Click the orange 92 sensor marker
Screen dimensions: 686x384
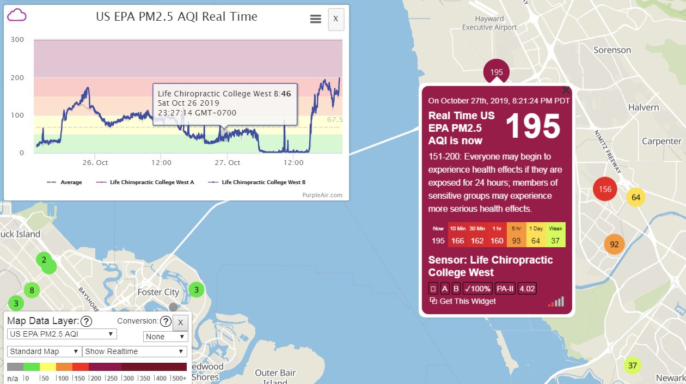point(614,245)
